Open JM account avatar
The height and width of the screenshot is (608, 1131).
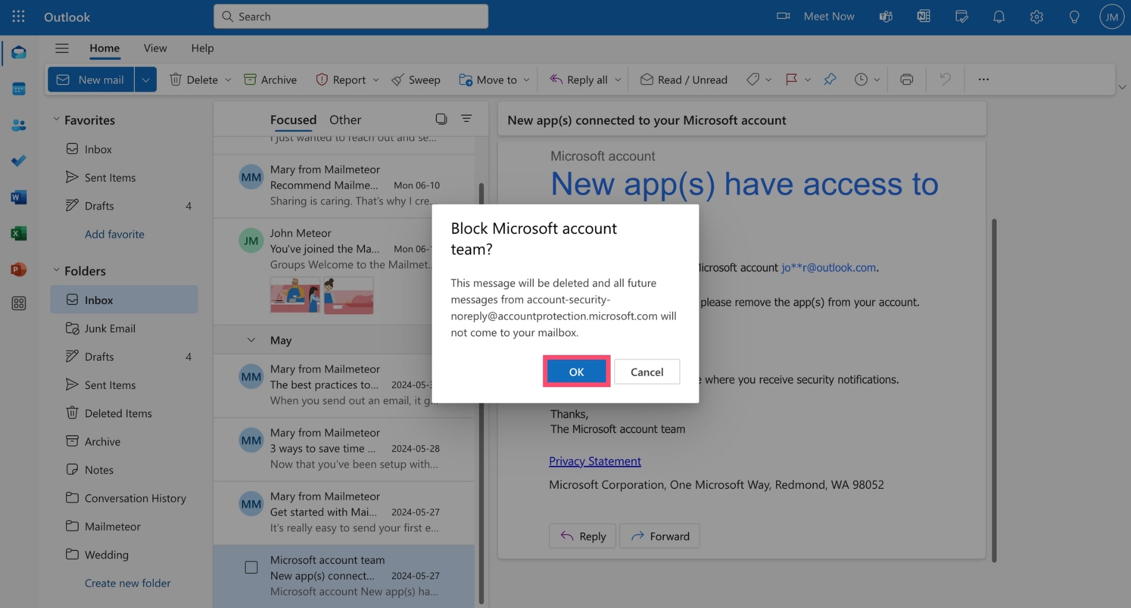coord(1111,17)
